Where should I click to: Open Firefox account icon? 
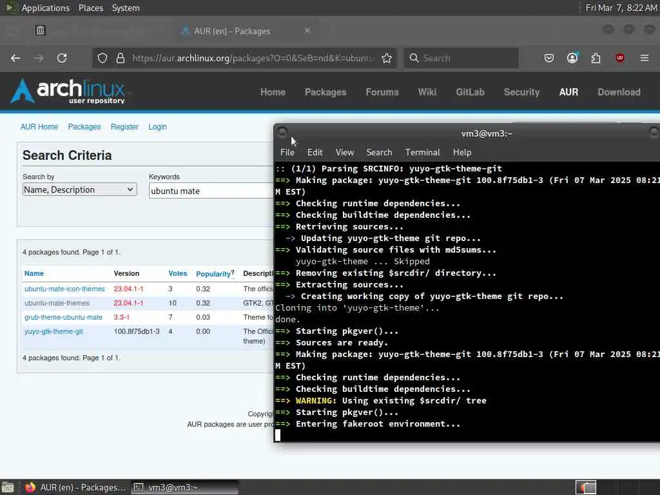[572, 58]
